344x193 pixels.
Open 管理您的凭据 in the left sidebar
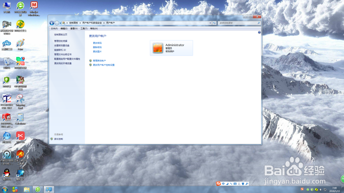(x=61, y=41)
